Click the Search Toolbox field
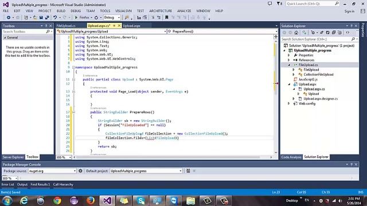This screenshot has width=367, height=206. coord(28,31)
